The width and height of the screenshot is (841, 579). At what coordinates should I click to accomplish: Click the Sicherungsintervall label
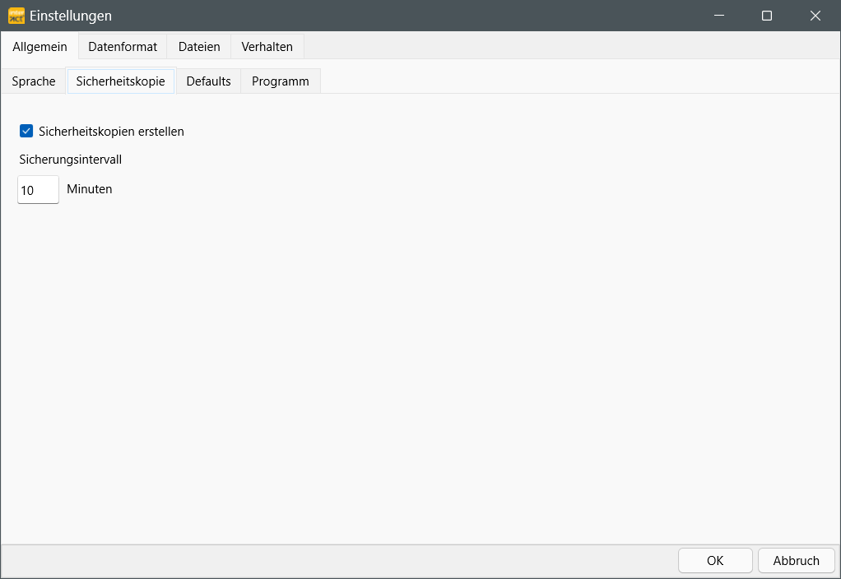70,160
